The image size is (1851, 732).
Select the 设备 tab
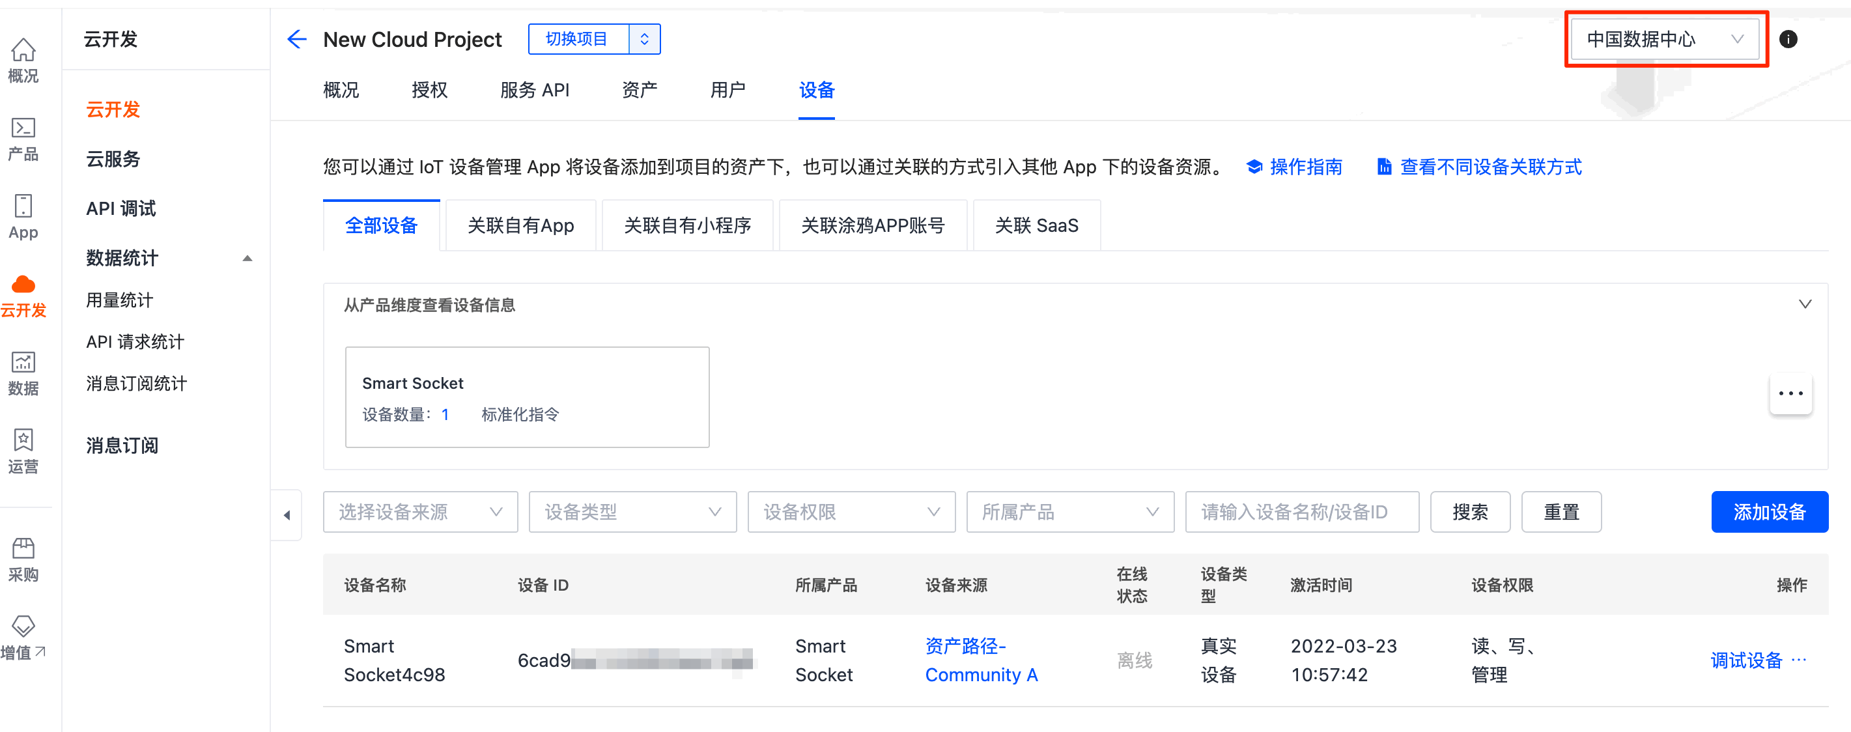pos(816,91)
